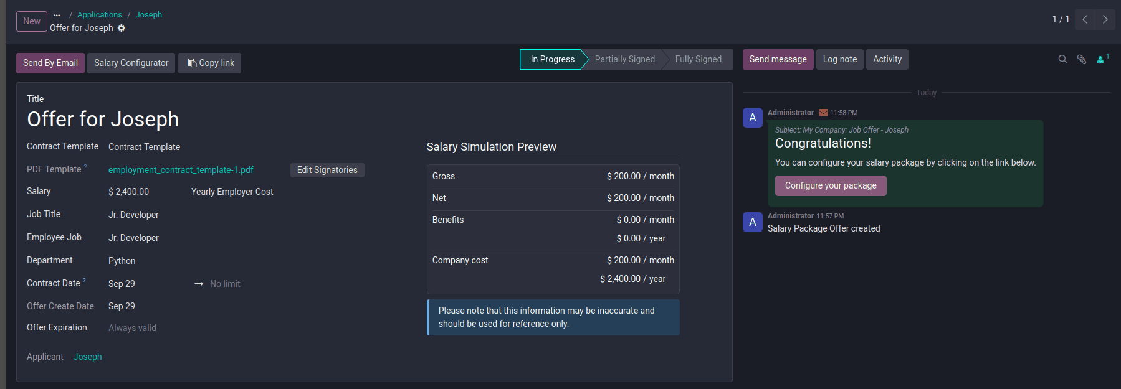This screenshot has width=1121, height=389.
Task: Click the breadcrumb ellipsis icon
Action: pyautogui.click(x=57, y=15)
